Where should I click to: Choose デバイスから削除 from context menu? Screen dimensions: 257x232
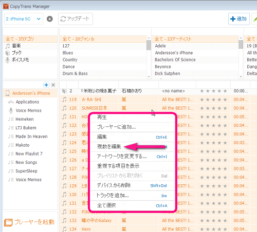[x=133, y=185]
